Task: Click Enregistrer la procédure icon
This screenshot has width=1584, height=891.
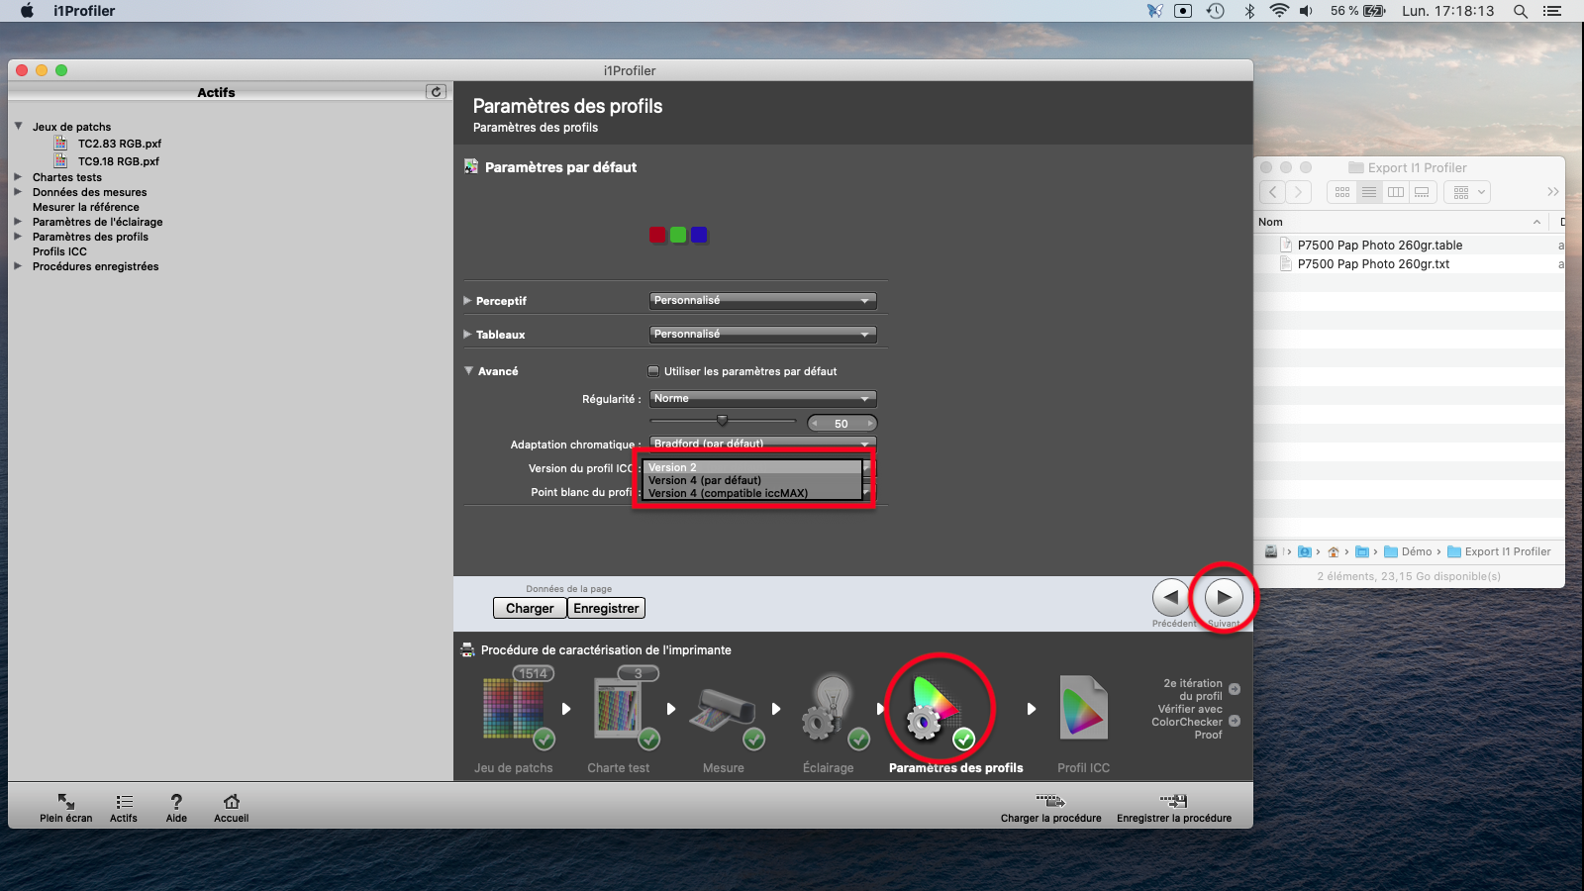Action: pos(1174,800)
